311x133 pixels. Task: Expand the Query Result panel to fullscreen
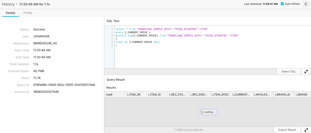306,130
